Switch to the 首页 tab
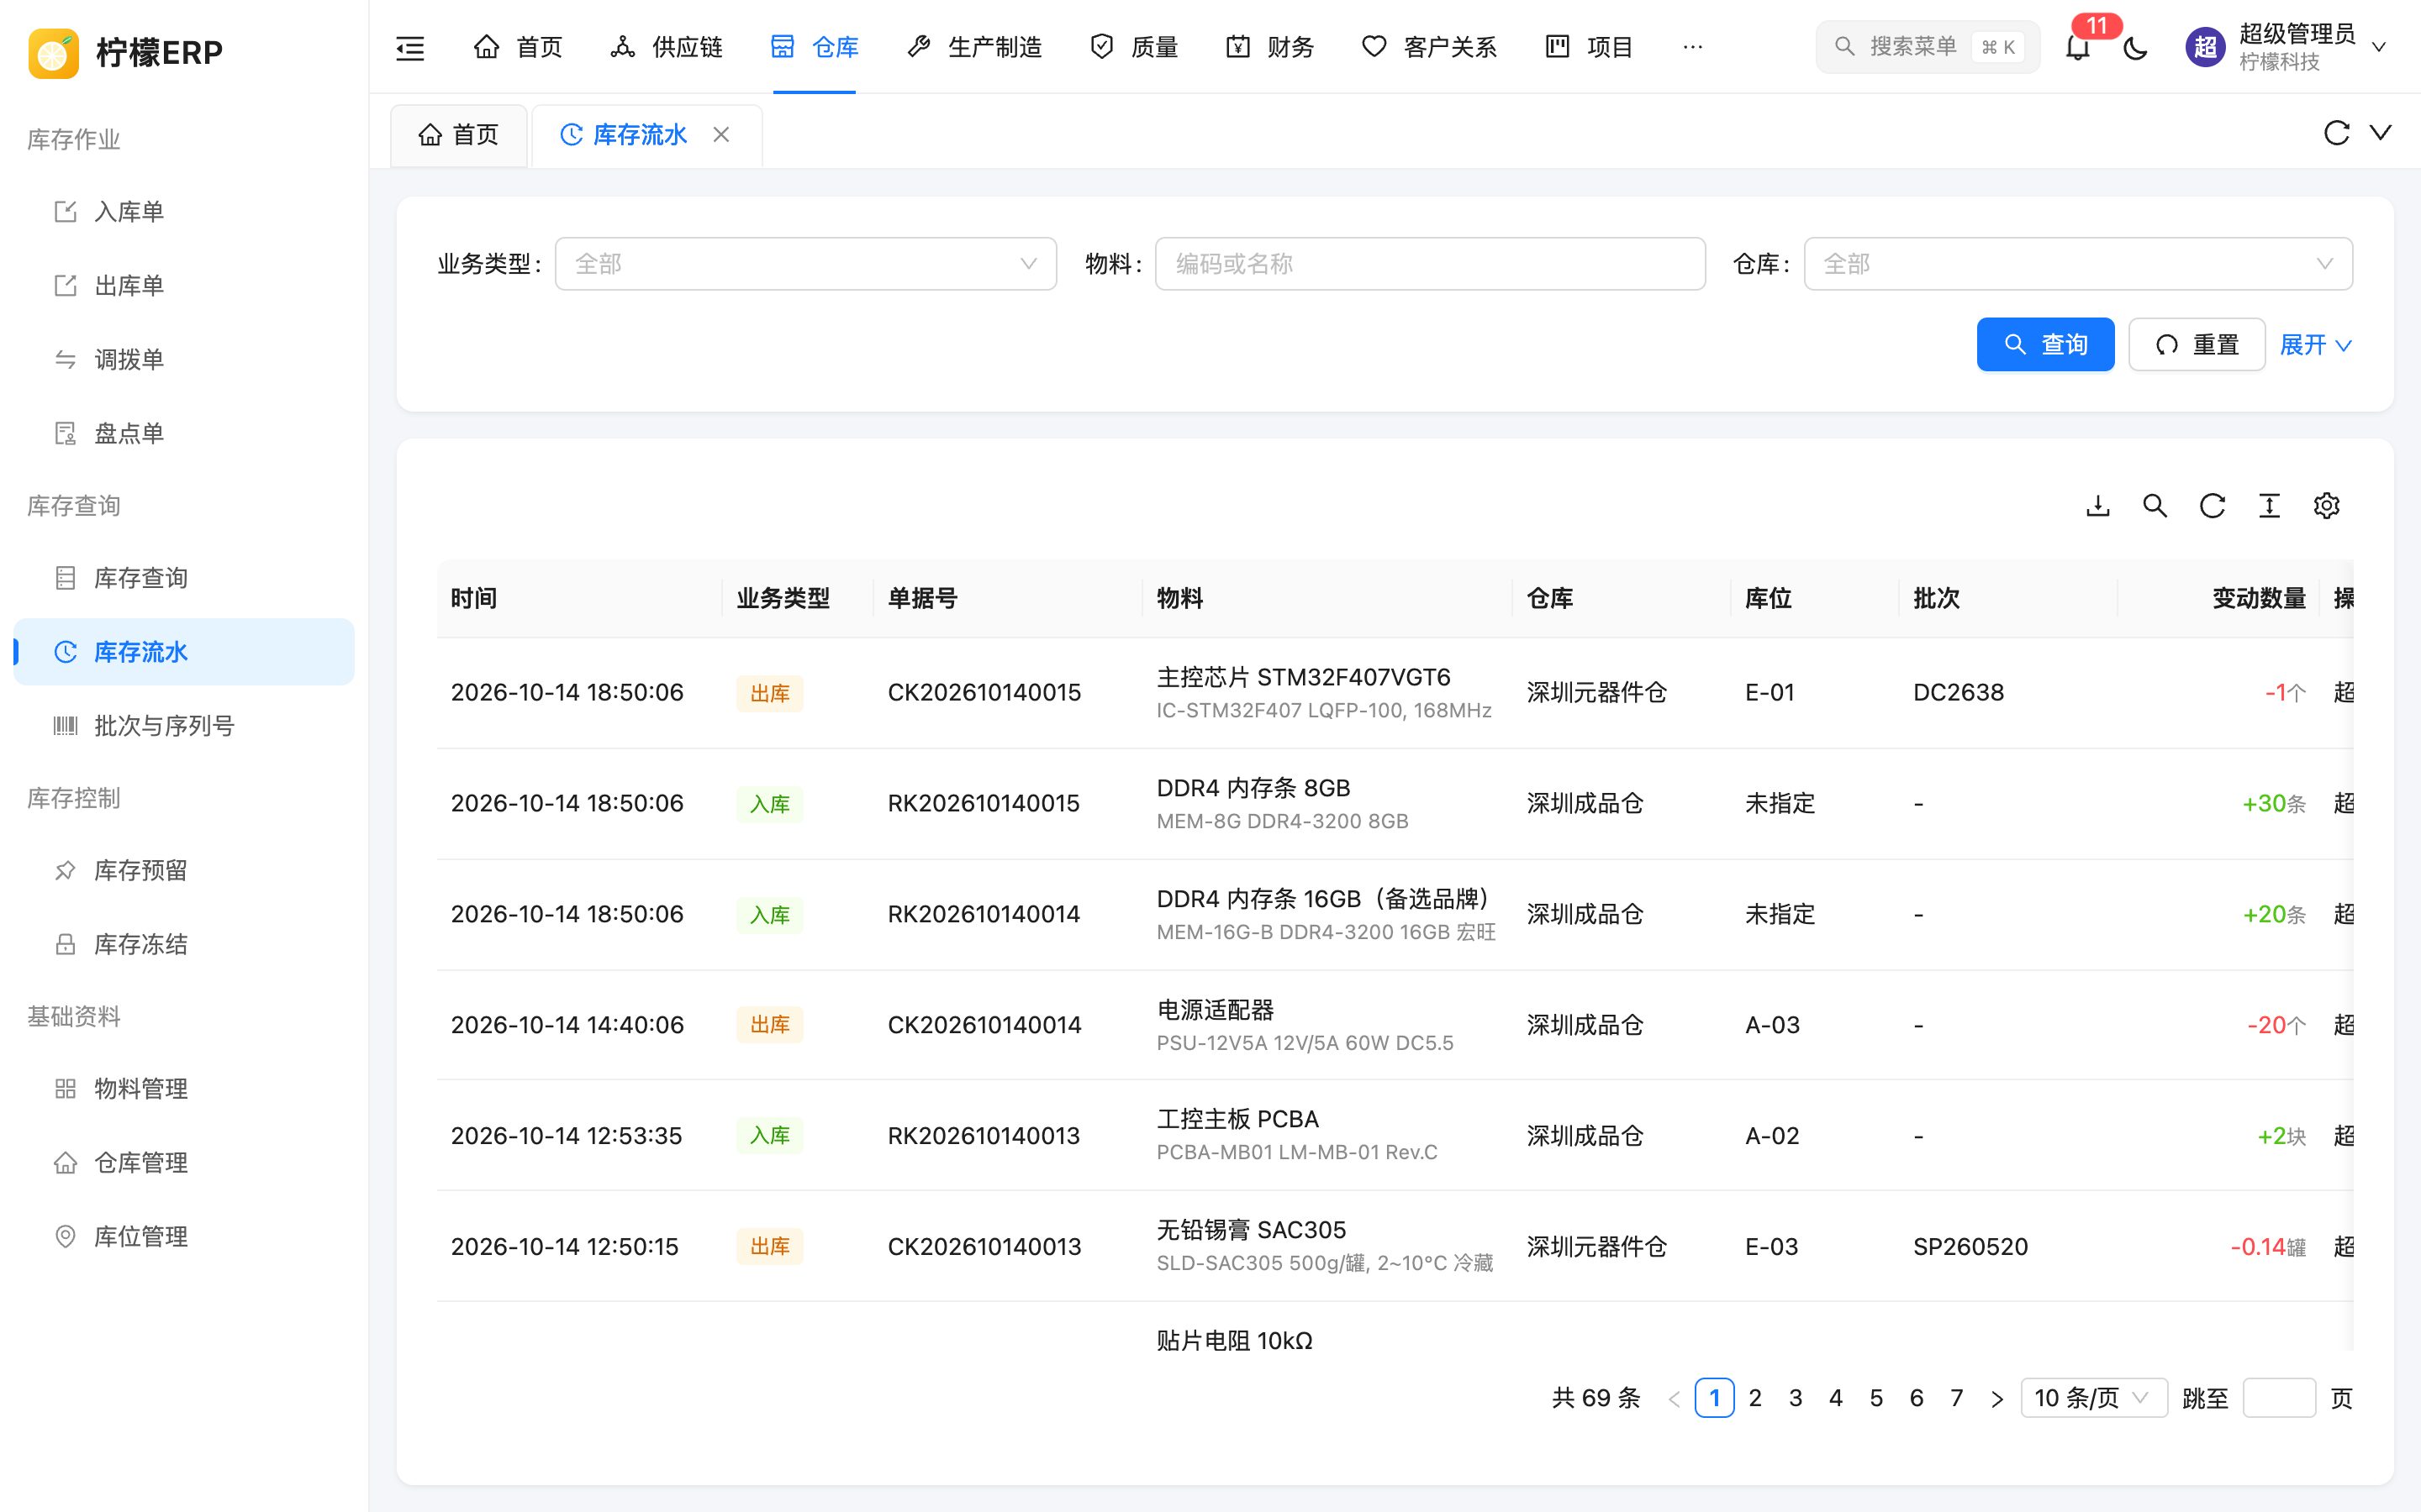This screenshot has width=2421, height=1512. click(x=459, y=135)
